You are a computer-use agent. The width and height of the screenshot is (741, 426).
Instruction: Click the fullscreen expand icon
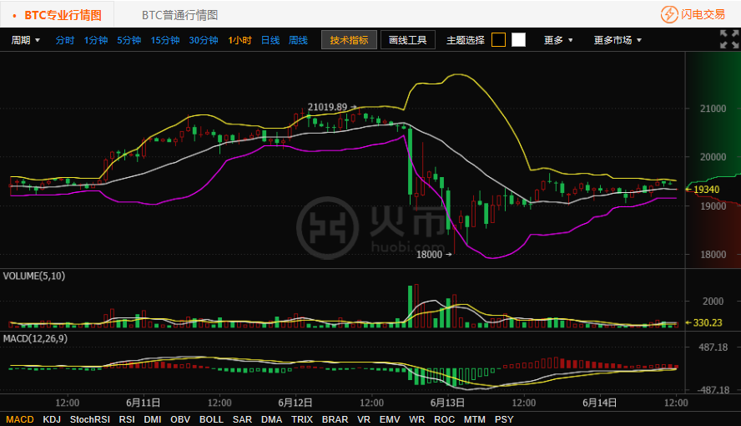coord(728,39)
